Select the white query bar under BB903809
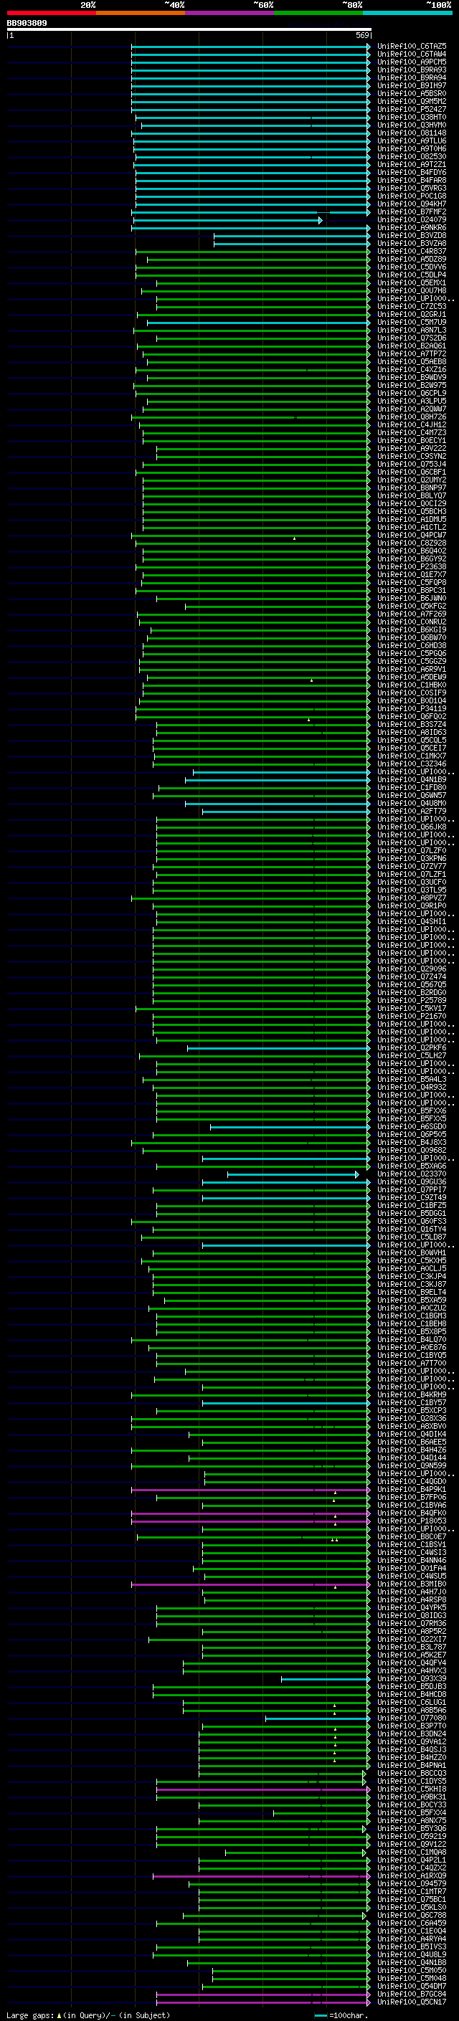Image resolution: width=459 pixels, height=2021 pixels. [x=189, y=29]
